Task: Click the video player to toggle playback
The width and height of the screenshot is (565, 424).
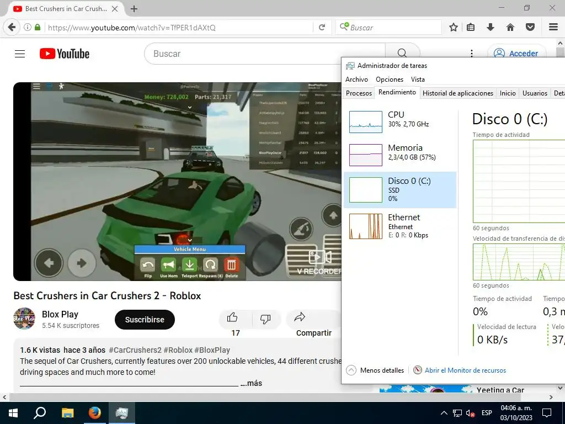Action: (x=177, y=181)
